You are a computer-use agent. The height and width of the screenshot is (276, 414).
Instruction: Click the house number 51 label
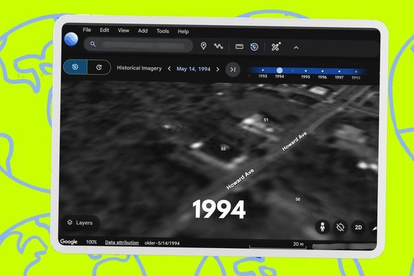(266, 120)
